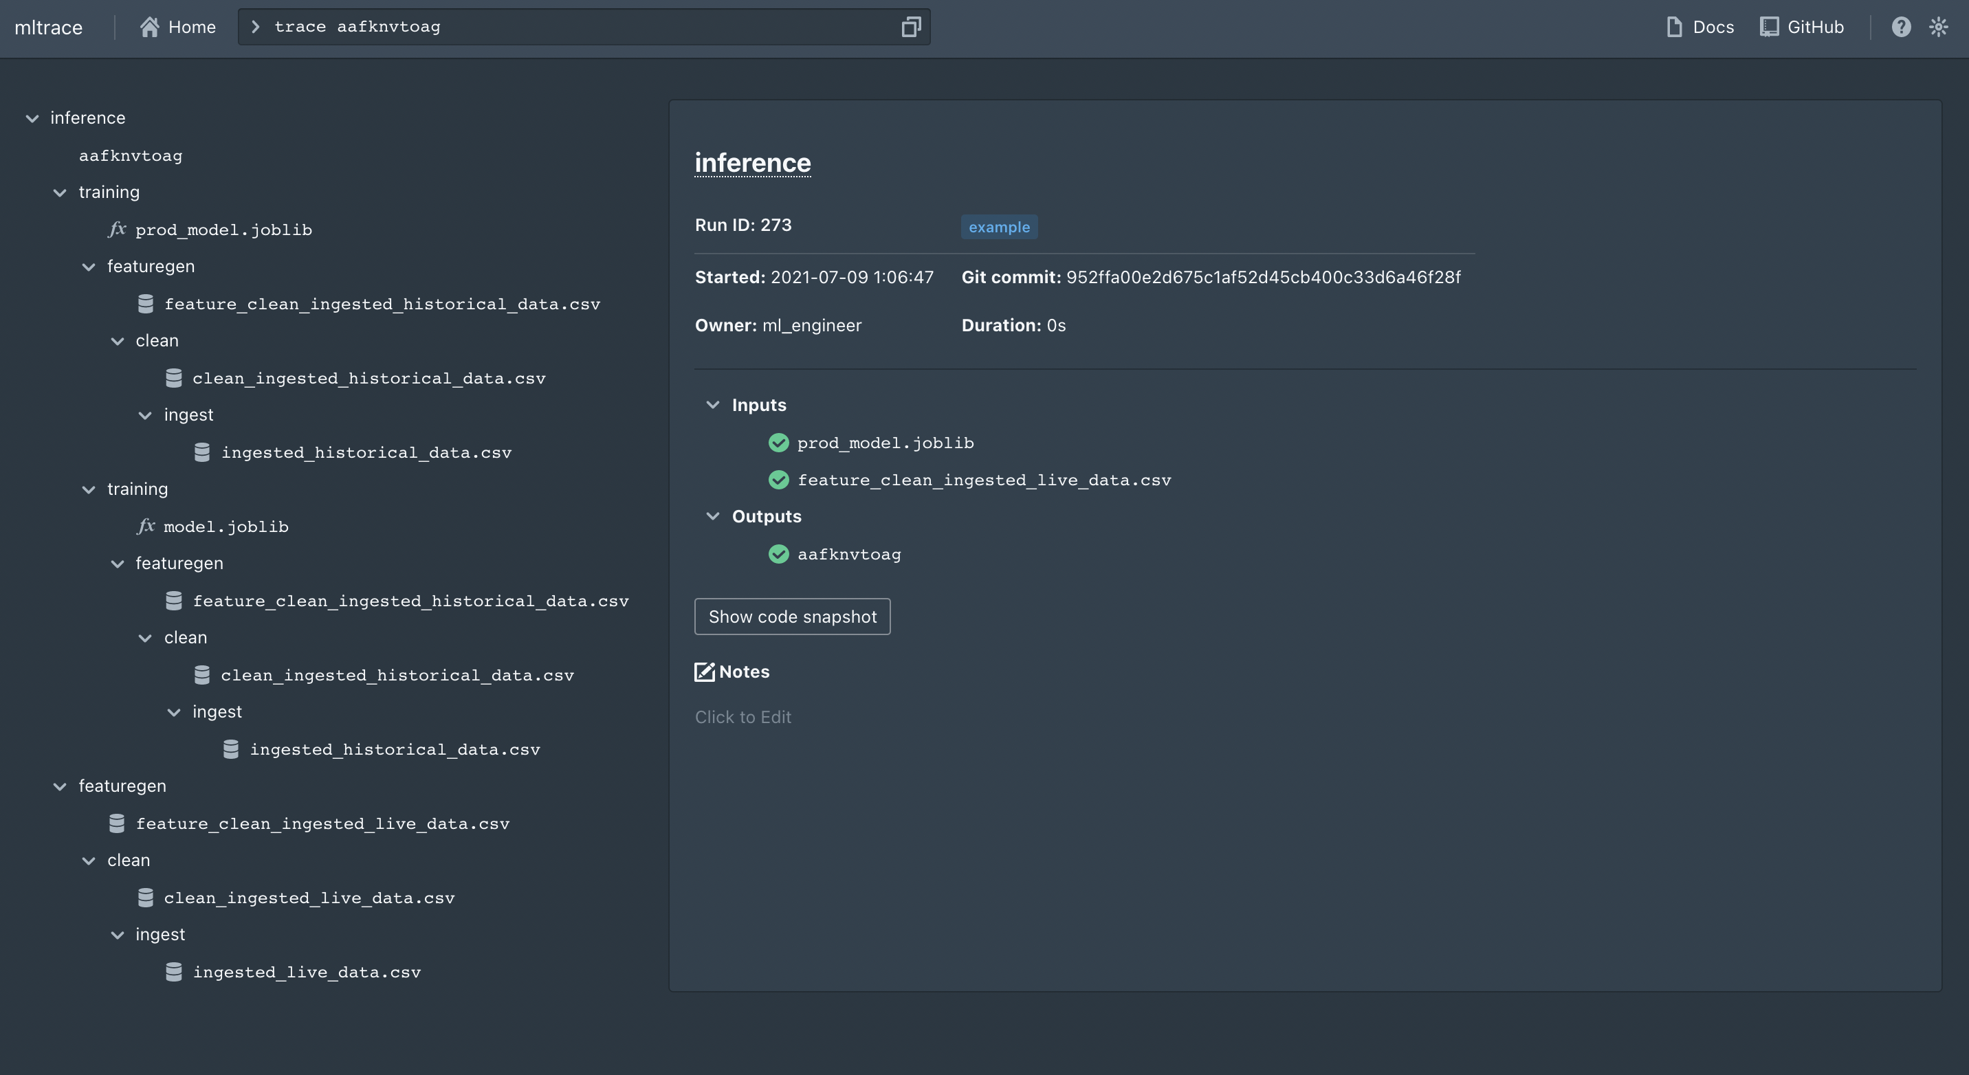Click function icon beside prod_model.joblib in tree
The height and width of the screenshot is (1075, 1969).
tap(117, 229)
